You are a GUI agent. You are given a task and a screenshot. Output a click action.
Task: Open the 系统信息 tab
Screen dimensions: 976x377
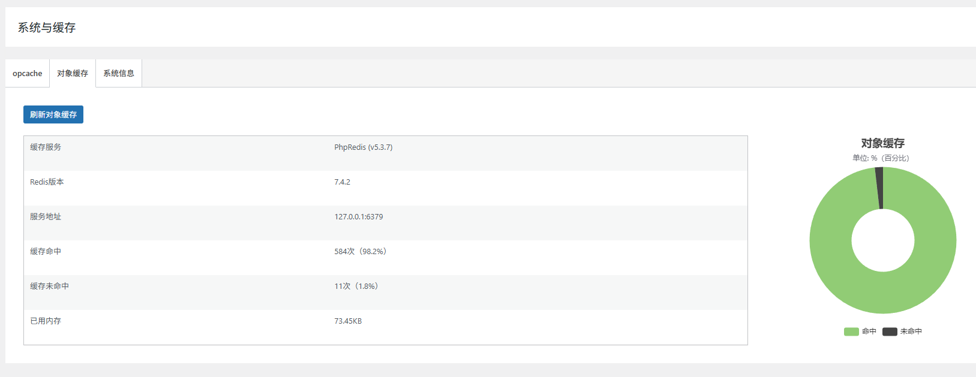tap(119, 73)
